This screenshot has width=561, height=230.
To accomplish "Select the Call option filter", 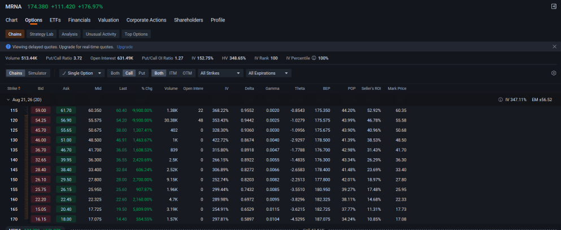I will 129,73.
